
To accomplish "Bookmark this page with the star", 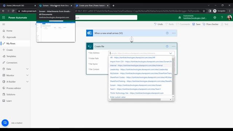I will click(x=204, y=11).
